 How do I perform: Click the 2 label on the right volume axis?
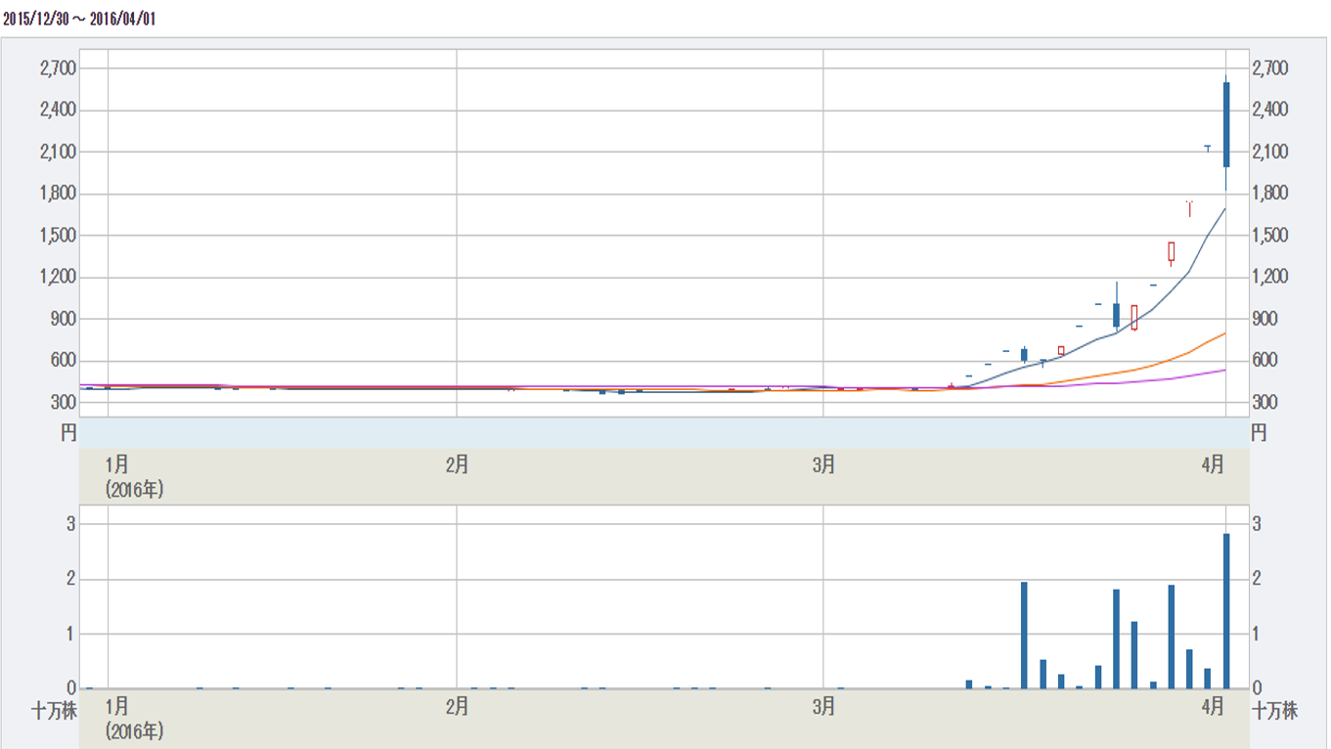click(1257, 579)
